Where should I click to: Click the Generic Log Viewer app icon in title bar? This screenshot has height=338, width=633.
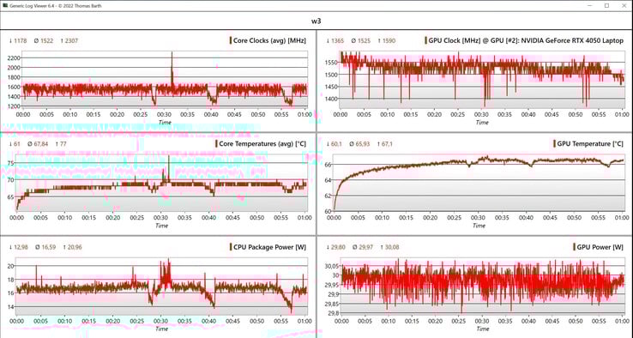point(5,6)
